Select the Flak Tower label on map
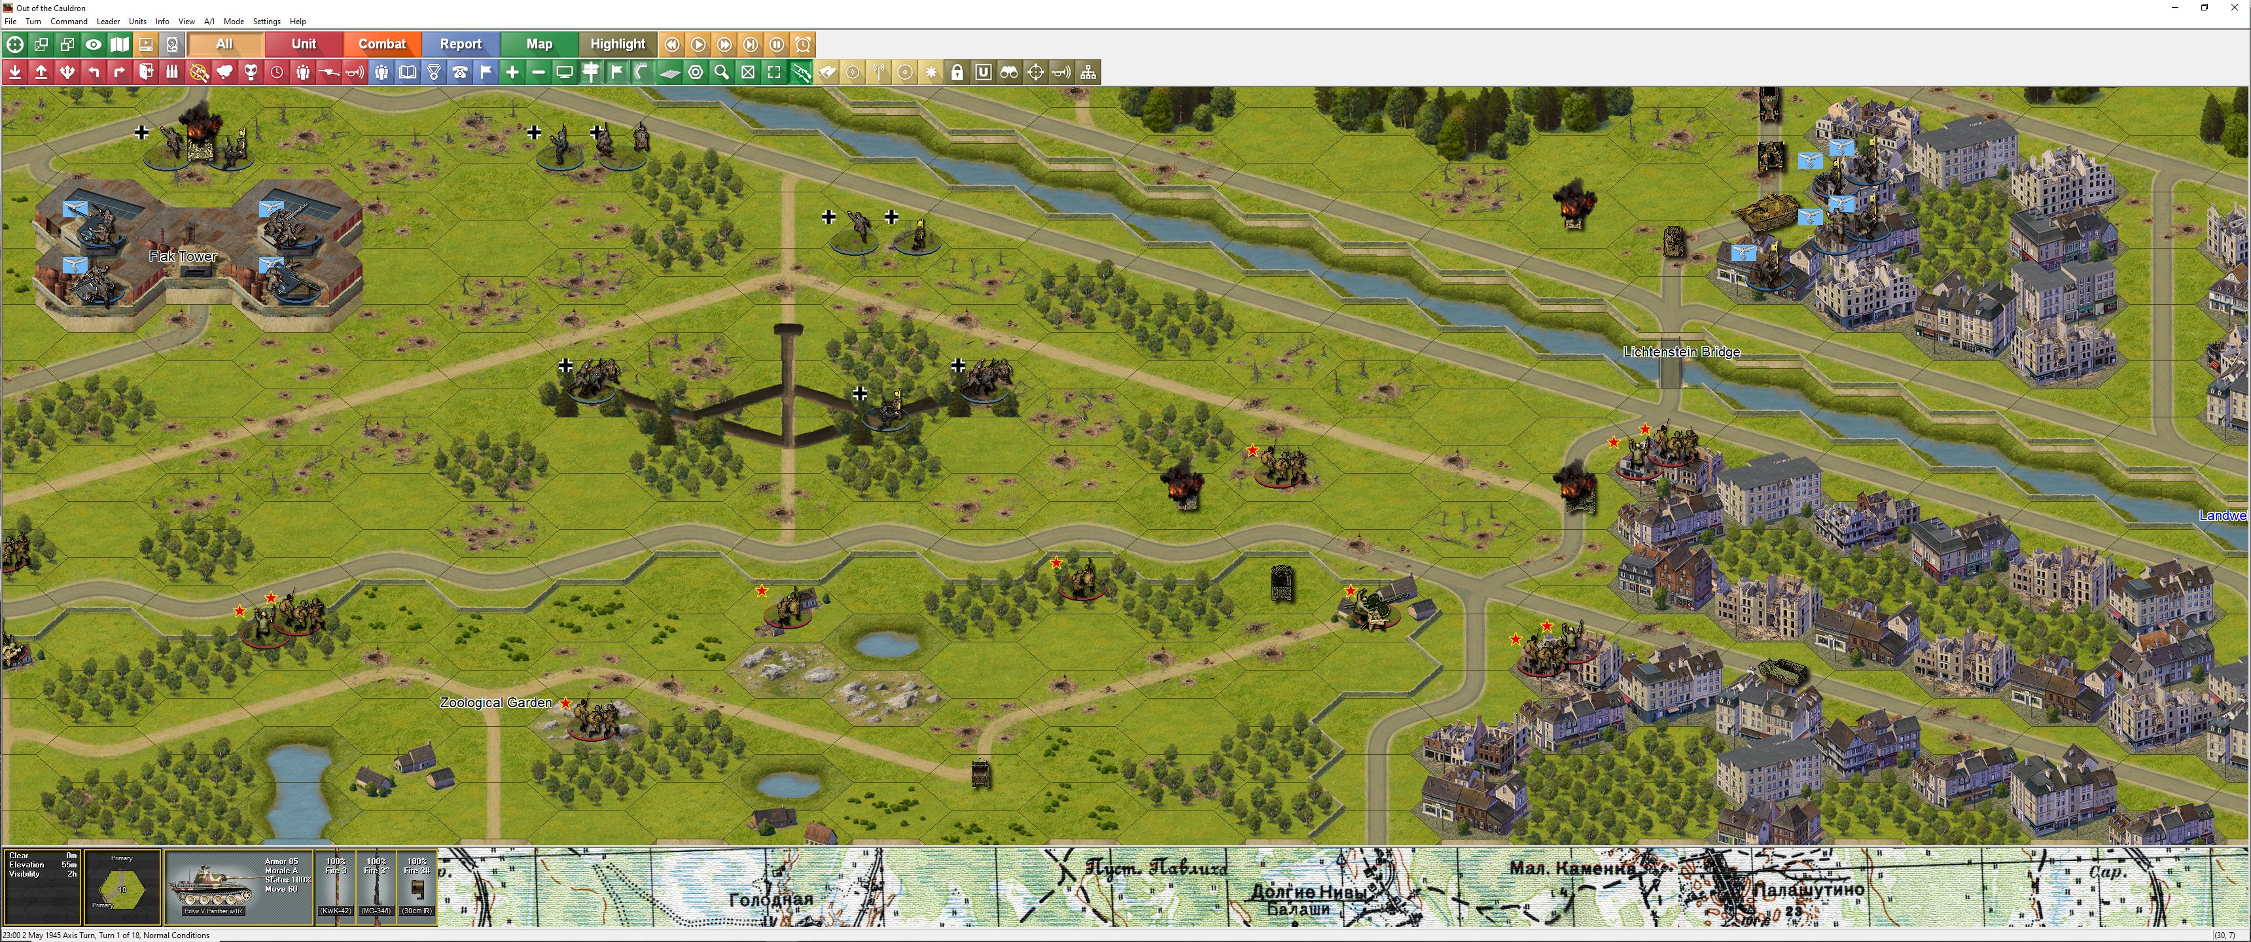The height and width of the screenshot is (942, 2251). [x=183, y=256]
